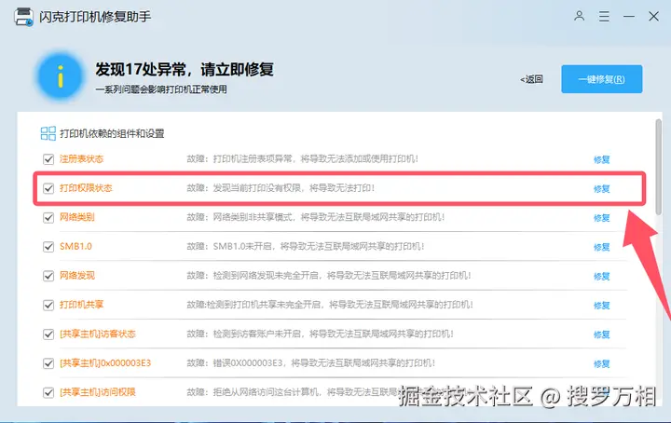Uncheck the 打印机共享 checkbox
The image size is (671, 423).
coord(48,305)
